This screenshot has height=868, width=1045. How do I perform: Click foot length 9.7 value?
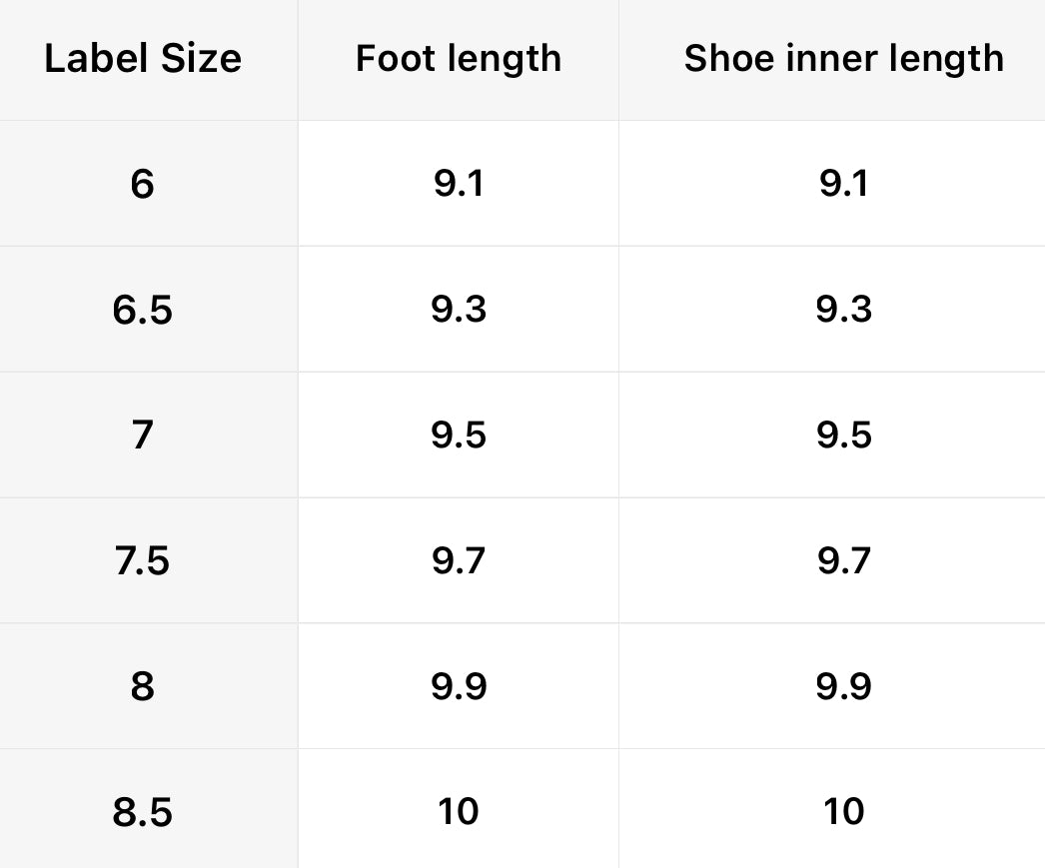459,561
